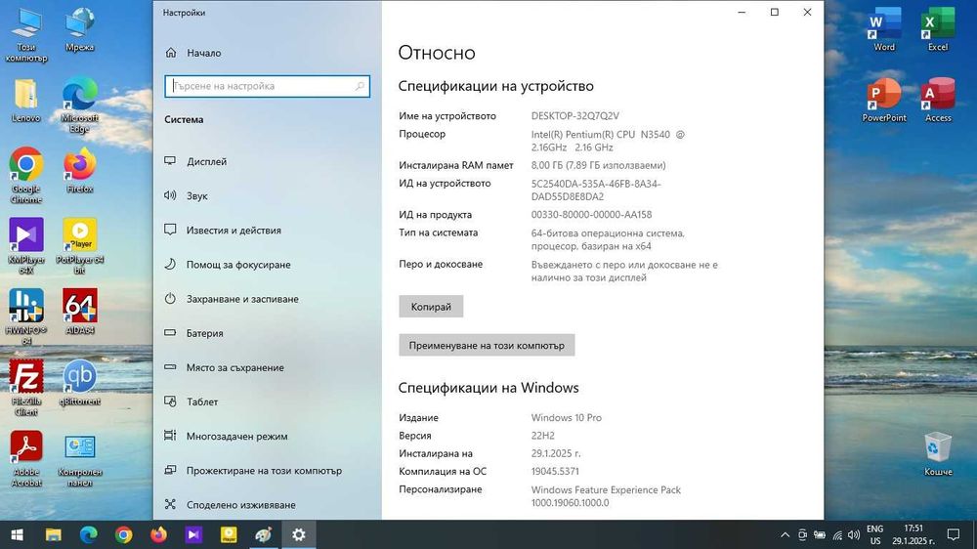977x549 pixels.
Task: Open Контролен панел desktop shortcut
Action: coord(80,459)
